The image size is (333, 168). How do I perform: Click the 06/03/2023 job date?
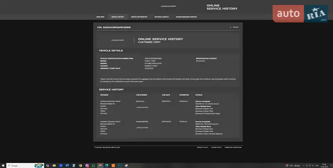[x=166, y=122]
